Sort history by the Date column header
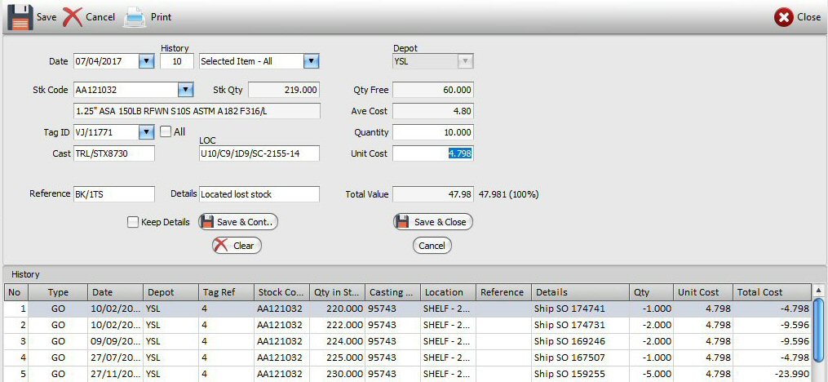The width and height of the screenshot is (828, 382). (113, 292)
